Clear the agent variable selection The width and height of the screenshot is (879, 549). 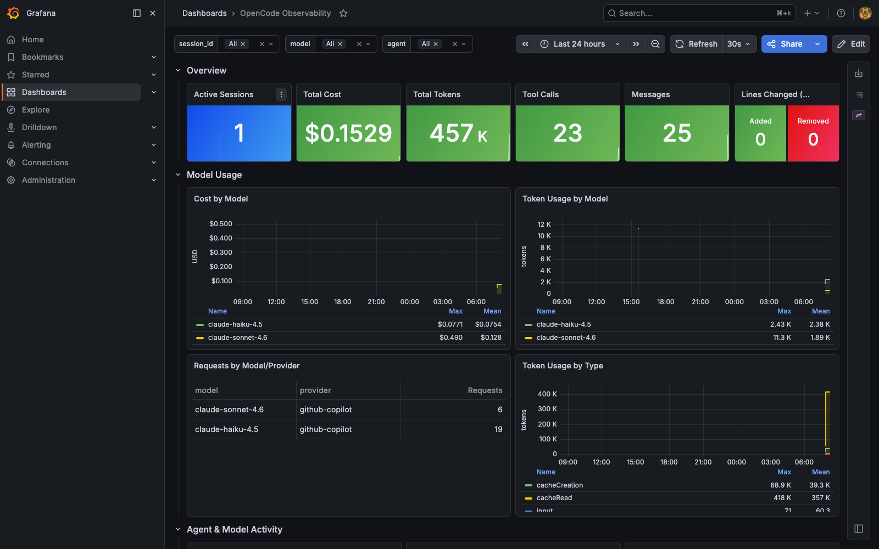[x=455, y=44]
